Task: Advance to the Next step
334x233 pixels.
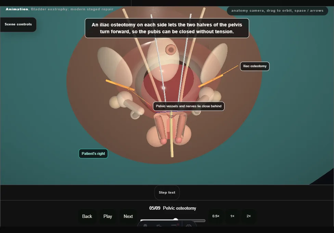Action: (128, 216)
